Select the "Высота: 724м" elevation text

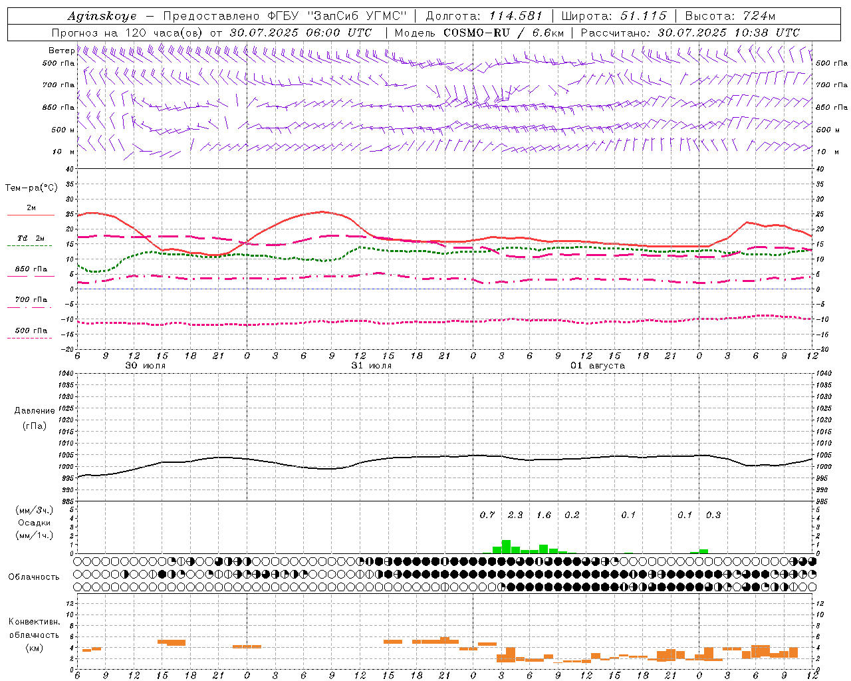(x=730, y=16)
